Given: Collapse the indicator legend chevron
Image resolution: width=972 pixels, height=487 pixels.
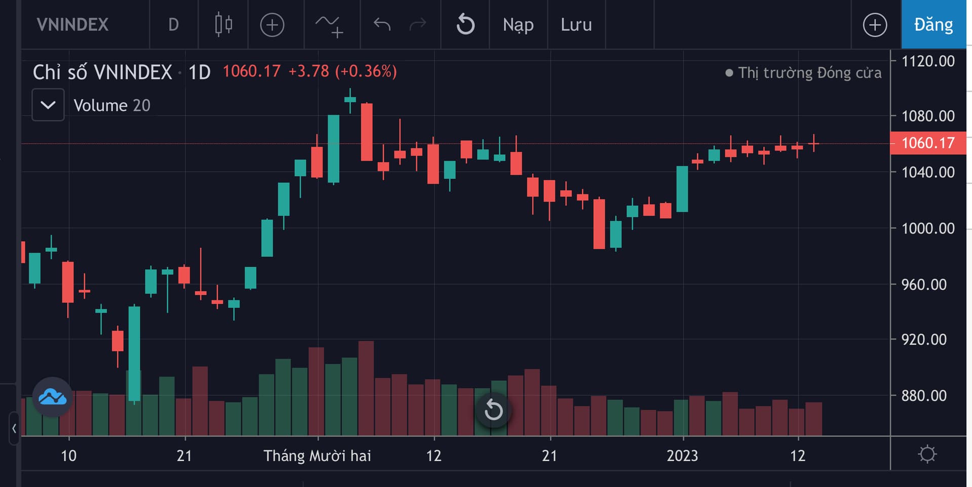Looking at the screenshot, I should point(48,105).
